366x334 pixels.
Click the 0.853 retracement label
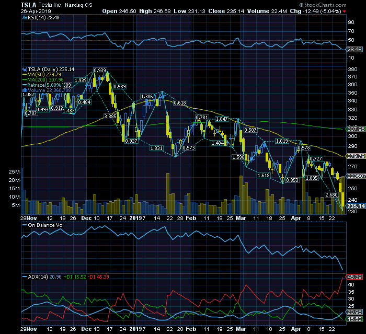292,180
